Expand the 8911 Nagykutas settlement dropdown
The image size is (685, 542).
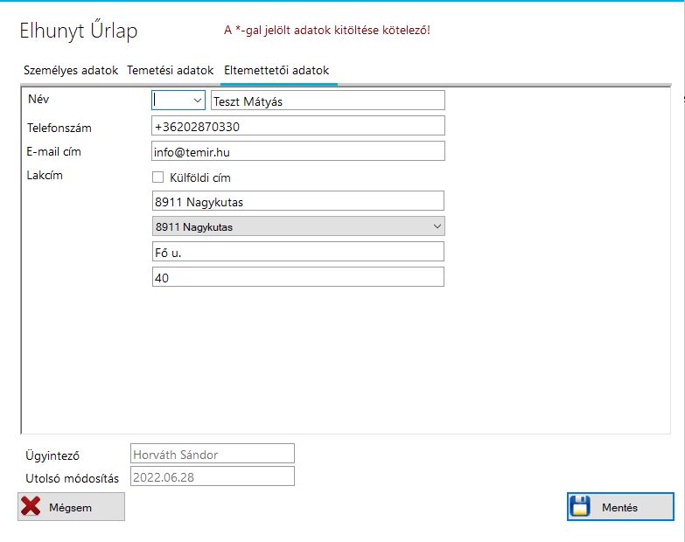point(297,227)
